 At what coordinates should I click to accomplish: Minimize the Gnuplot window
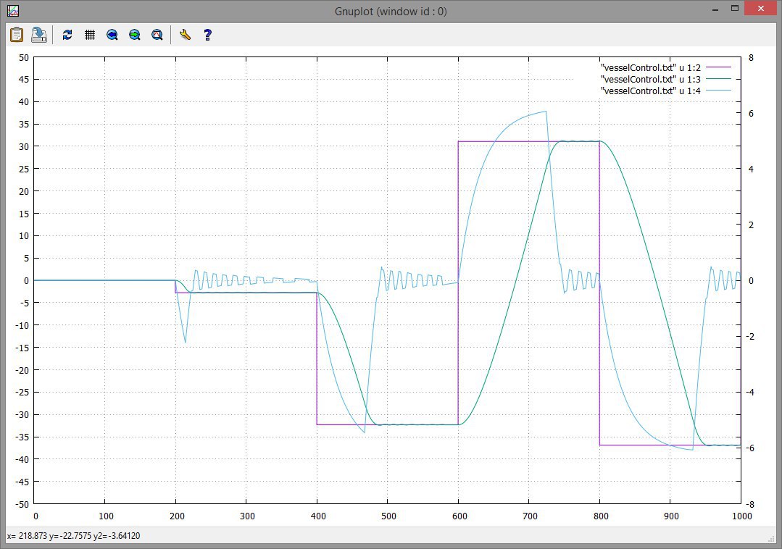coord(715,8)
